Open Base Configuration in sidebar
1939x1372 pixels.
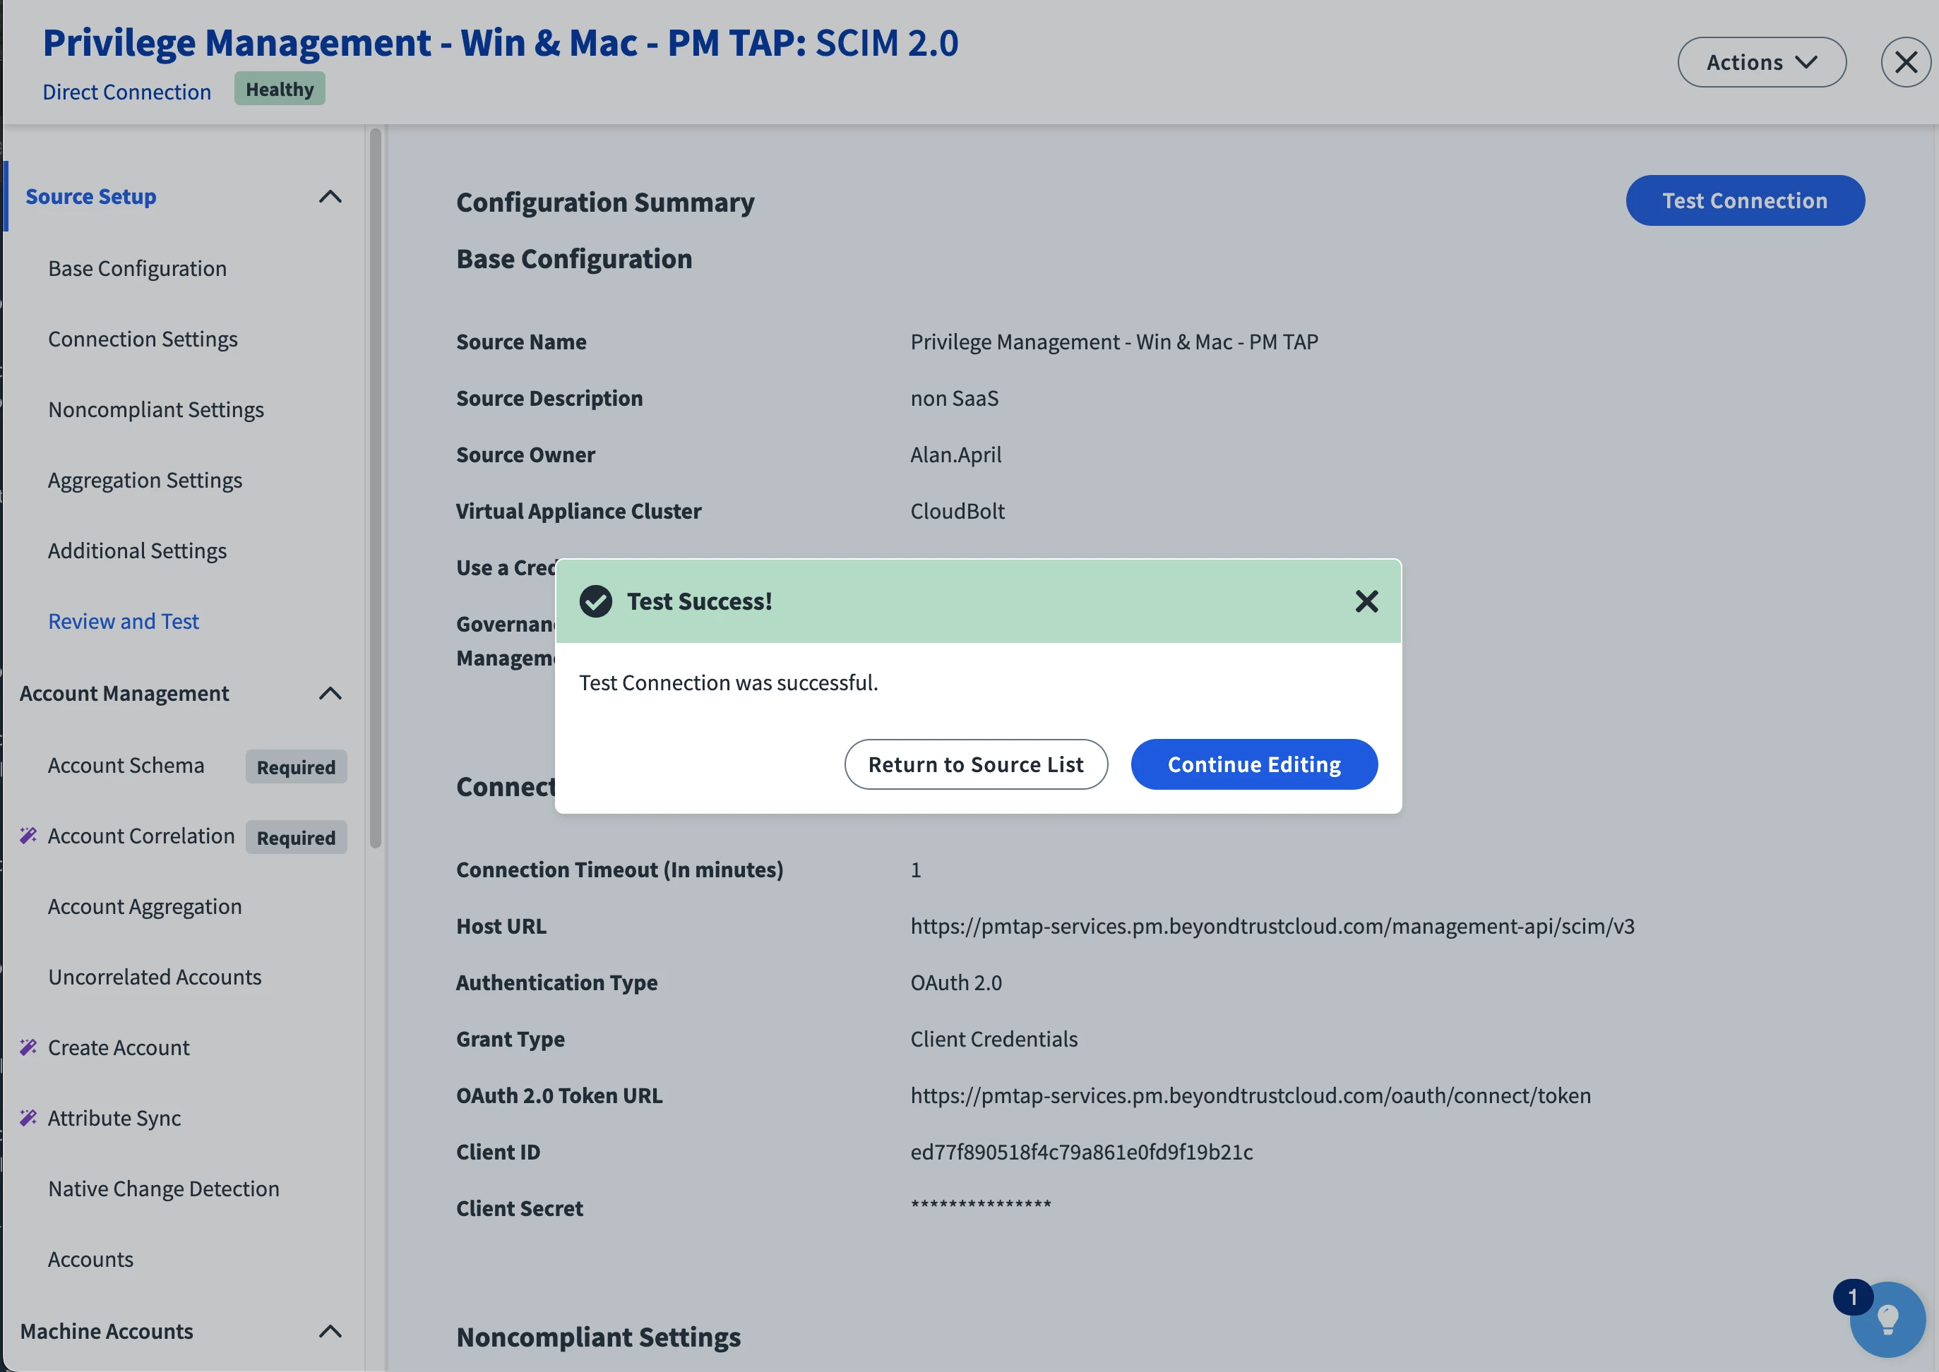[137, 269]
